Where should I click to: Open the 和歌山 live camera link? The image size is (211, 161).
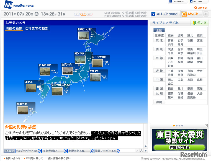(x=191, y=75)
